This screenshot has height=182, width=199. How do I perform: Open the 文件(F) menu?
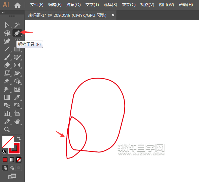(37, 5)
